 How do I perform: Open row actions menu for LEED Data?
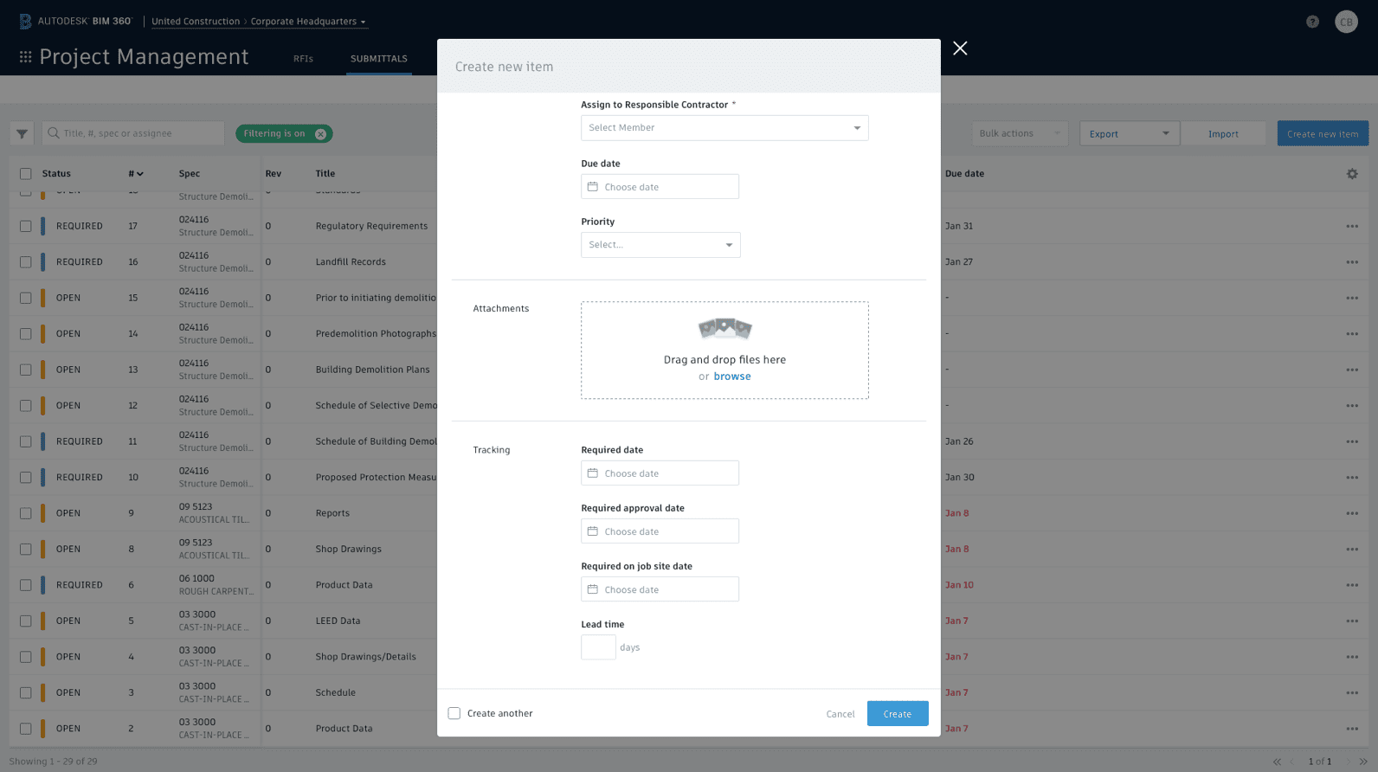[1352, 621]
